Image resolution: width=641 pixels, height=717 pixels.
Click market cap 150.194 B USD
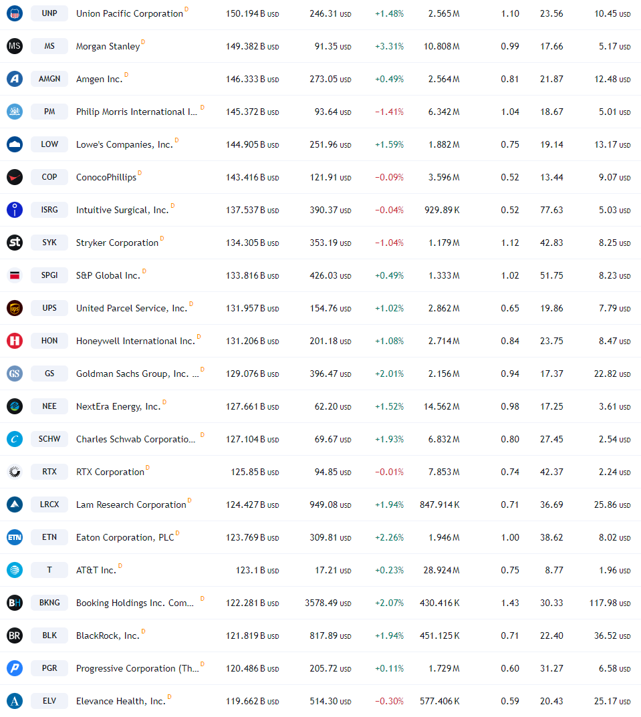tap(252, 14)
